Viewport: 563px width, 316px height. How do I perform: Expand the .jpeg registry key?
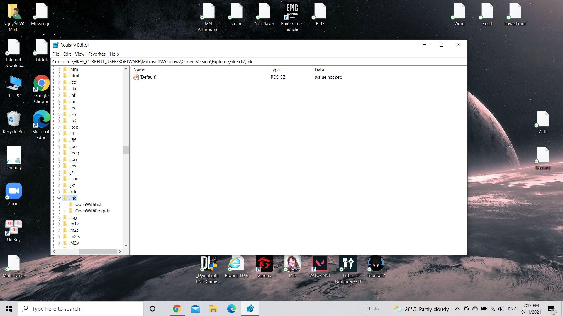click(x=59, y=153)
